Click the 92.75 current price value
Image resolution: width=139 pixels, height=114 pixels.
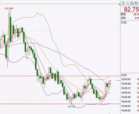(x=131, y=9)
